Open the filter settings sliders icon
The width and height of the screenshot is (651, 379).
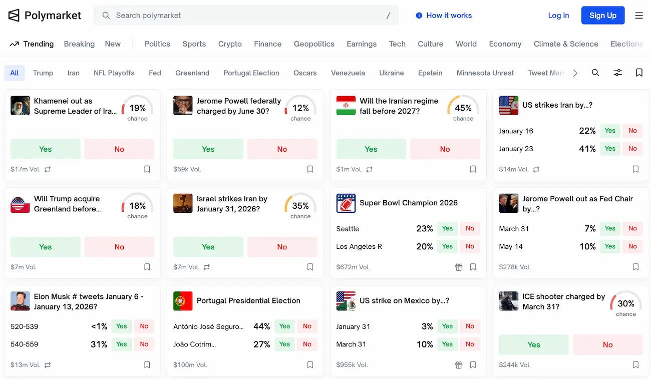(x=618, y=73)
